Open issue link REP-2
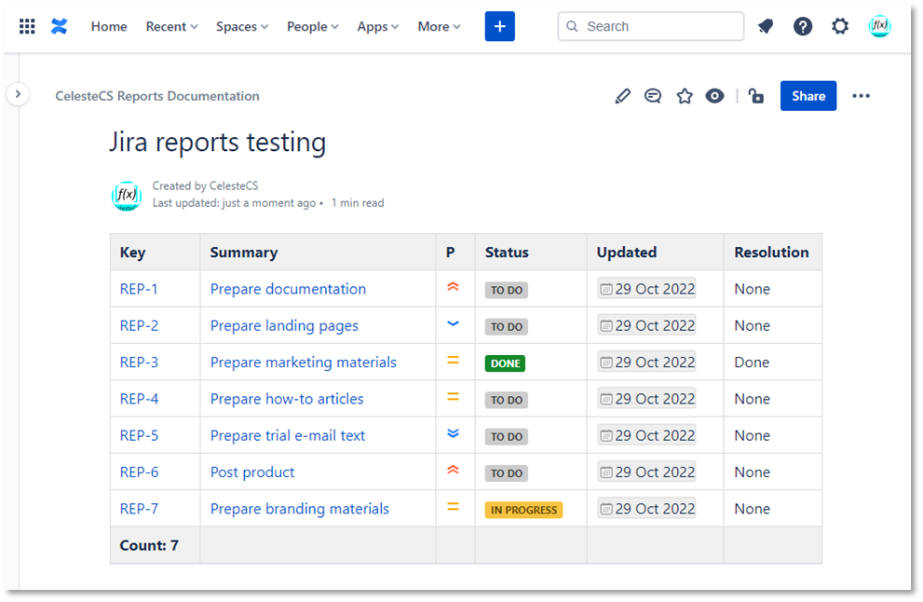923x602 pixels. tap(139, 326)
